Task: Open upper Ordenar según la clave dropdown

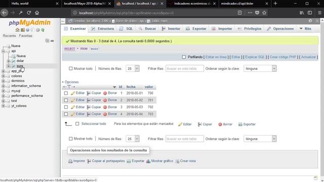Action: pos(260,69)
